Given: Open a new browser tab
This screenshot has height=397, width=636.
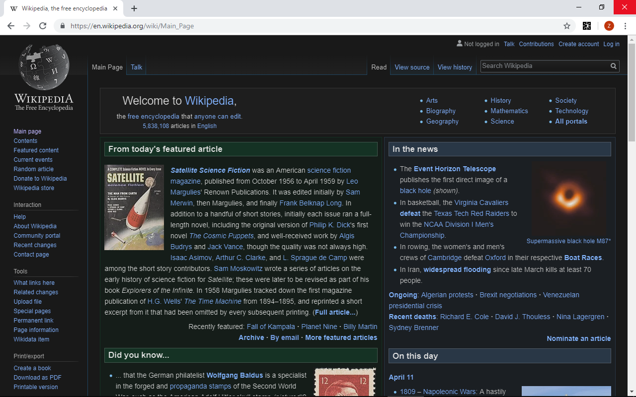Looking at the screenshot, I should pos(134,8).
